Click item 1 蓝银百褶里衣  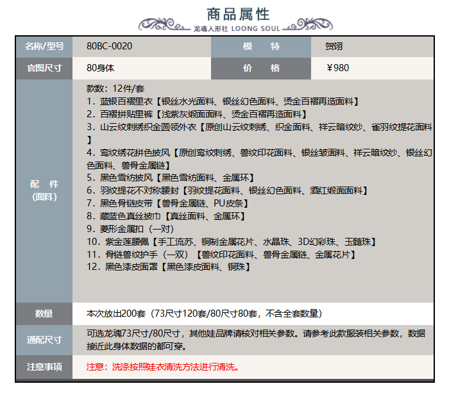click(x=222, y=101)
